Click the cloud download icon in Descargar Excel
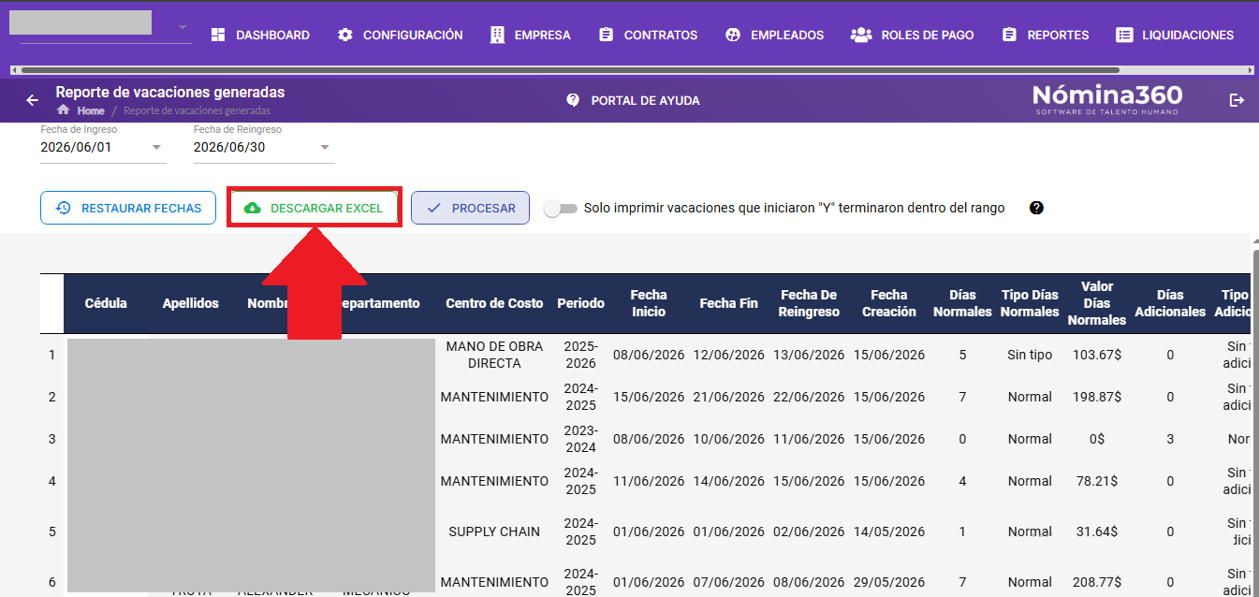This screenshot has height=597, width=1259. coord(253,208)
